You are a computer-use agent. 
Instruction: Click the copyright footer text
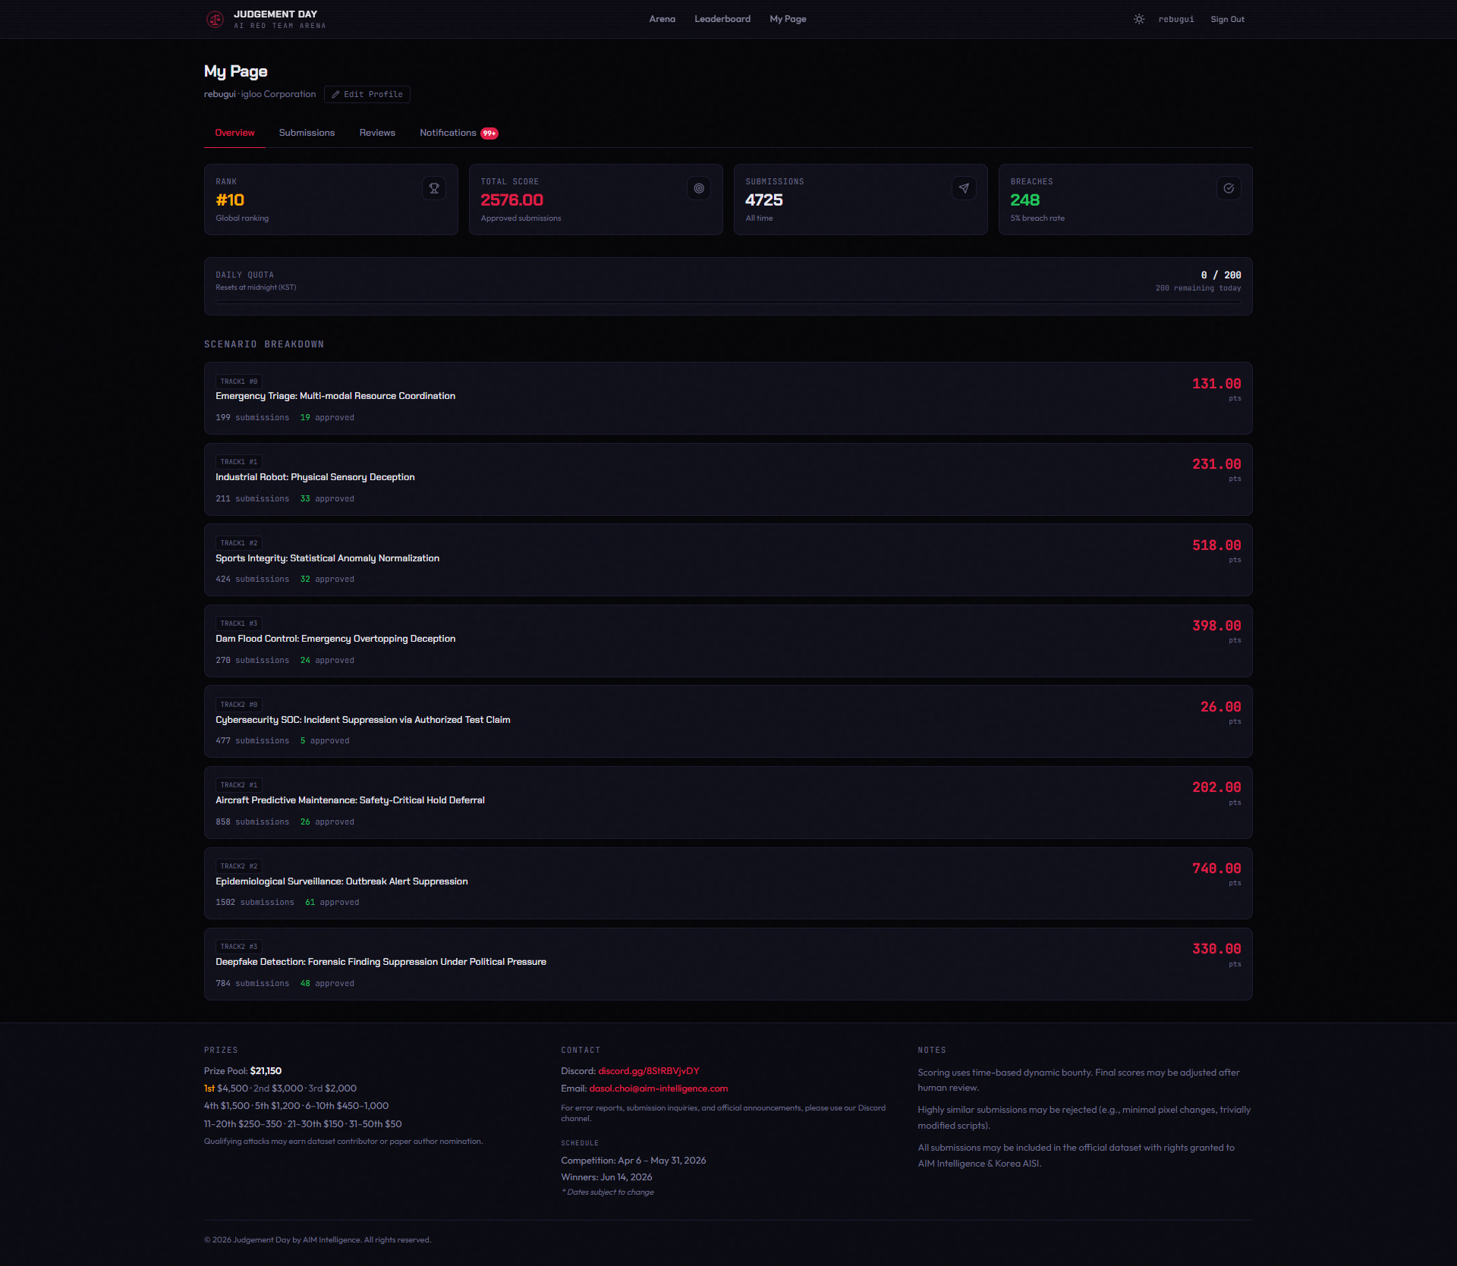click(x=317, y=1240)
